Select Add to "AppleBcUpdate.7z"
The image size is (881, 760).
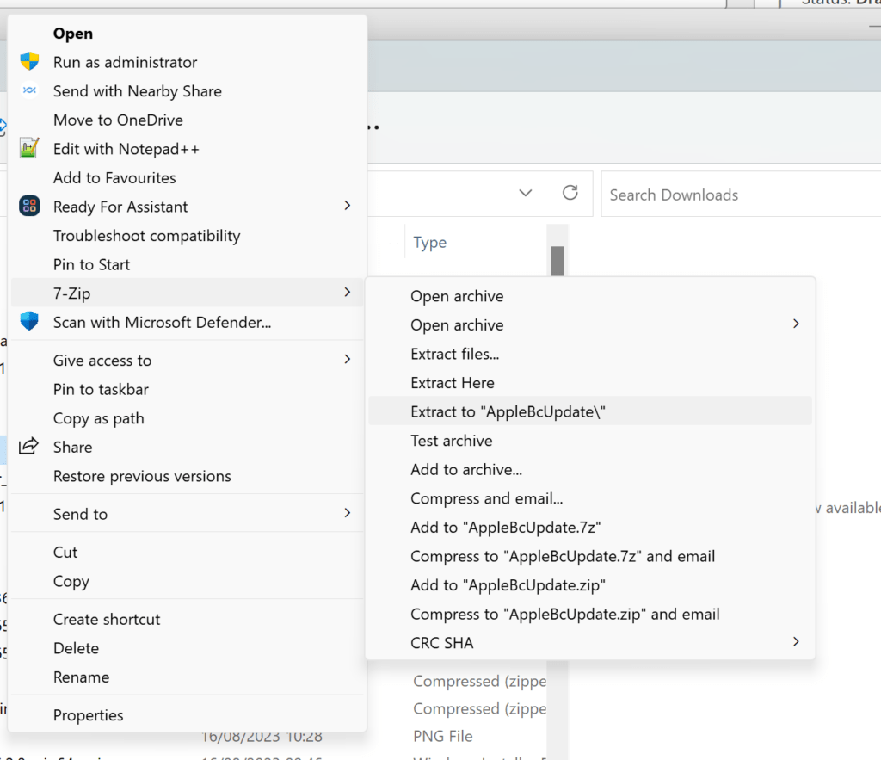590,528
